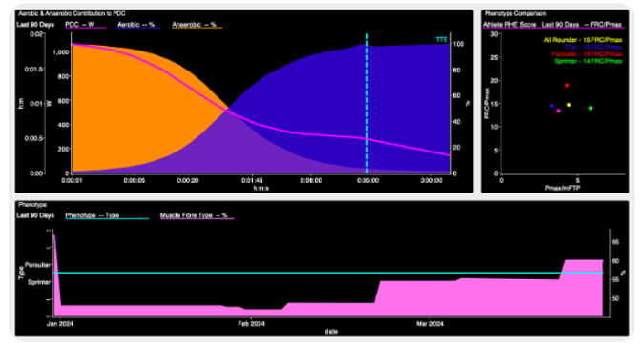This screenshot has width=644, height=345.
Task: Click the '100' percent axis value
Action: pyautogui.click(x=458, y=44)
